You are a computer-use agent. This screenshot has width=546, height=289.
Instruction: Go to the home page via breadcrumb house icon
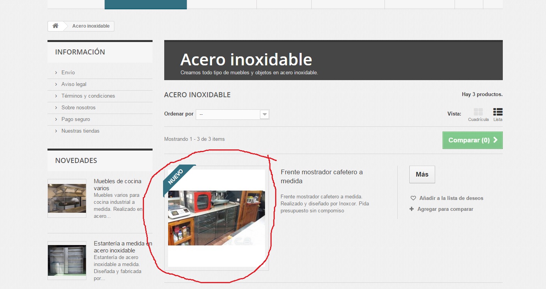point(56,26)
